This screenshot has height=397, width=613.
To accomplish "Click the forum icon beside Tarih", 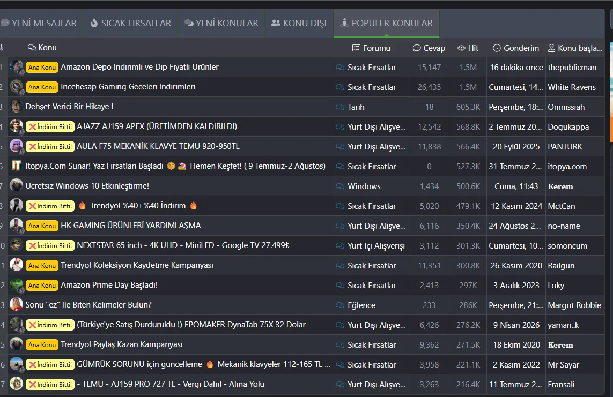I will (x=340, y=107).
